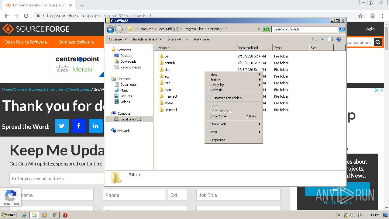
Task: Share on LinkedIn icon
Action: tap(96, 126)
